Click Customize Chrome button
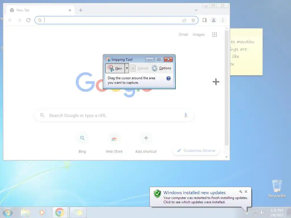 click(x=196, y=150)
